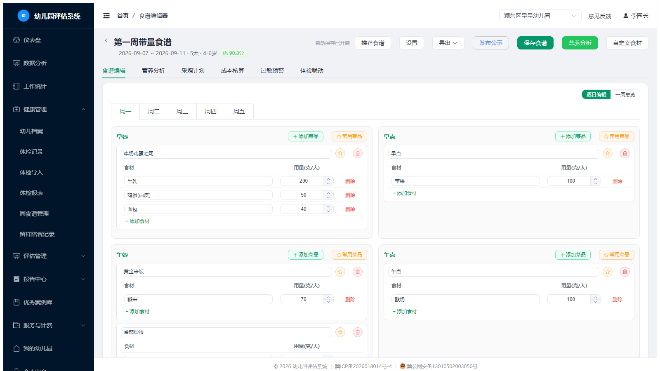Open the 导出 export dropdown

[448, 43]
